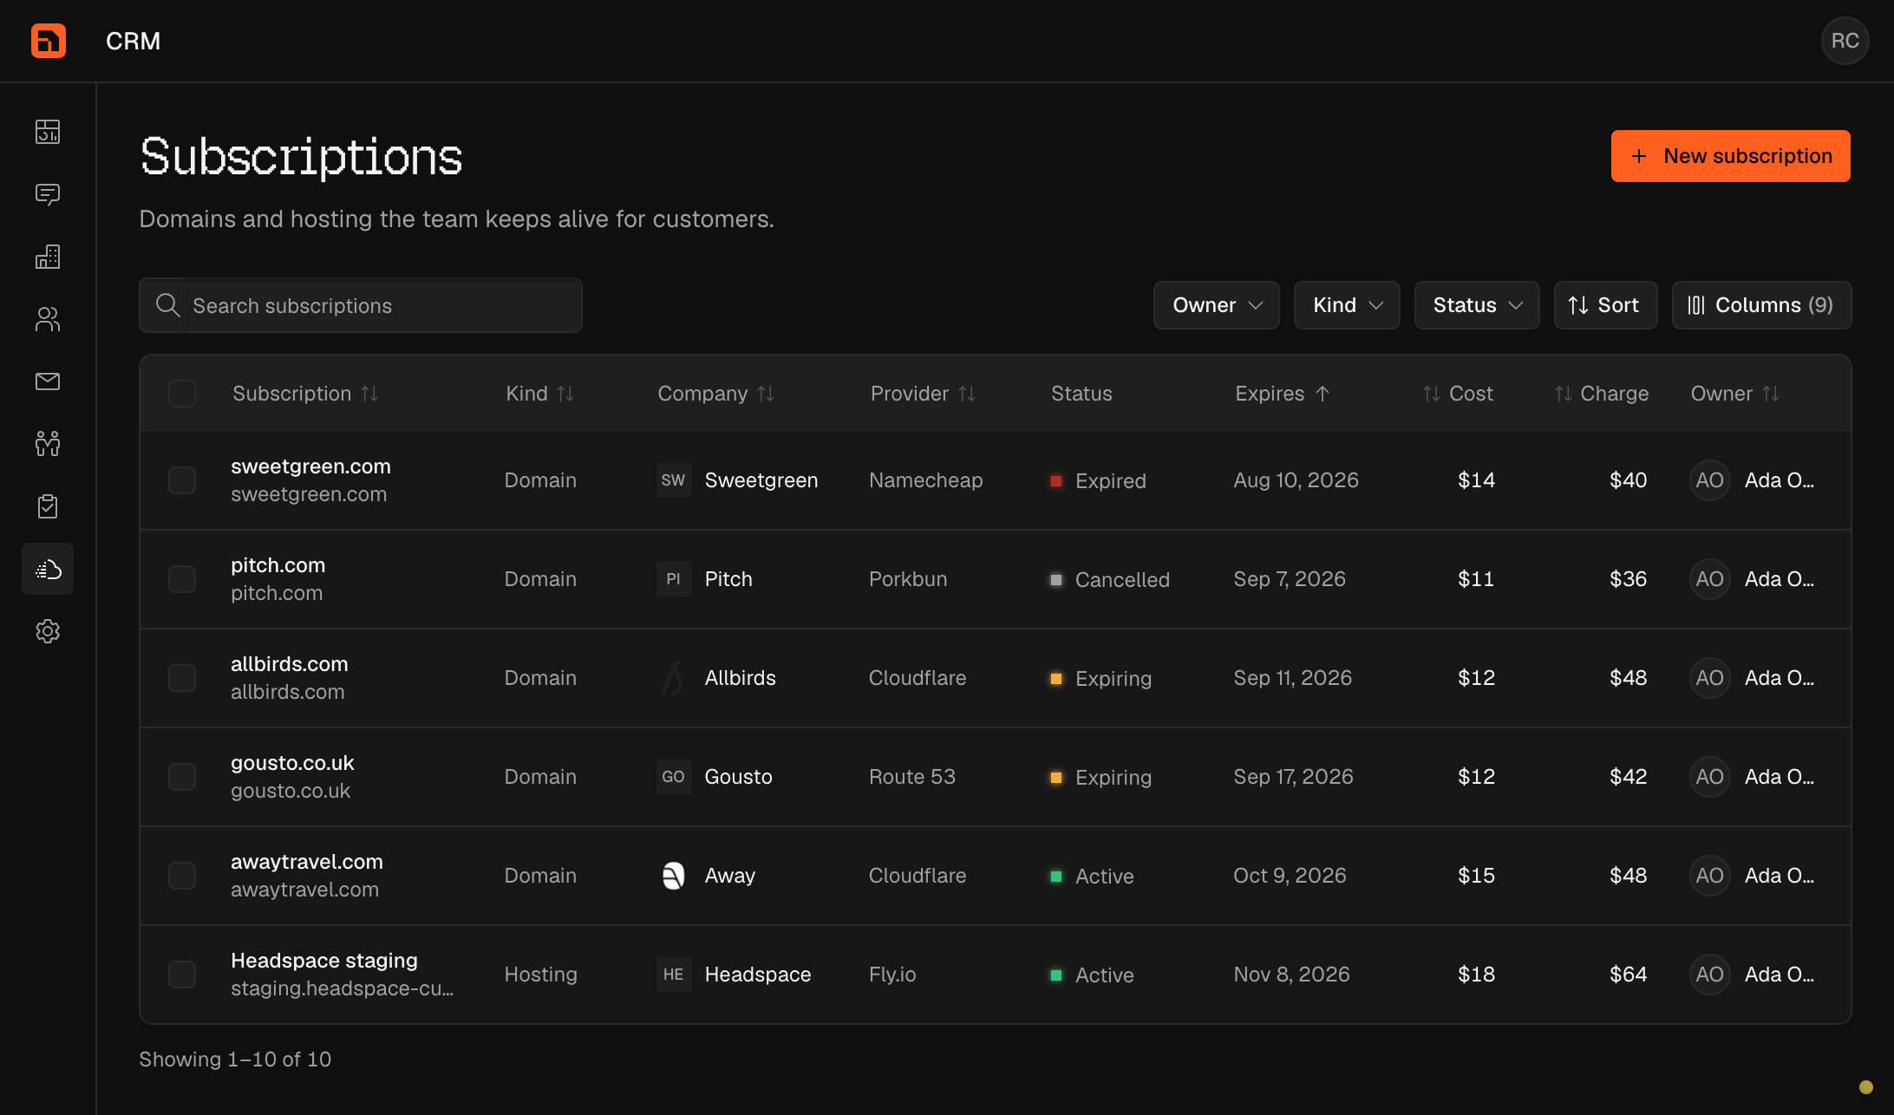This screenshot has height=1115, width=1894.
Task: Sort by the Owner column header
Action: pyautogui.click(x=1735, y=394)
